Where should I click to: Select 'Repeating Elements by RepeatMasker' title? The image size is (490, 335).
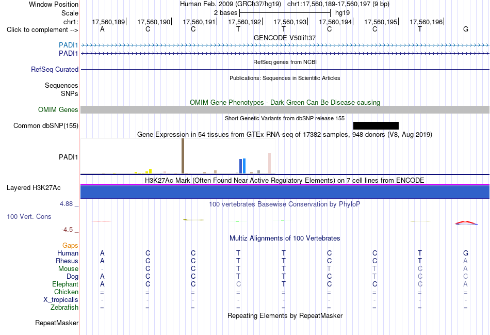tap(285, 316)
